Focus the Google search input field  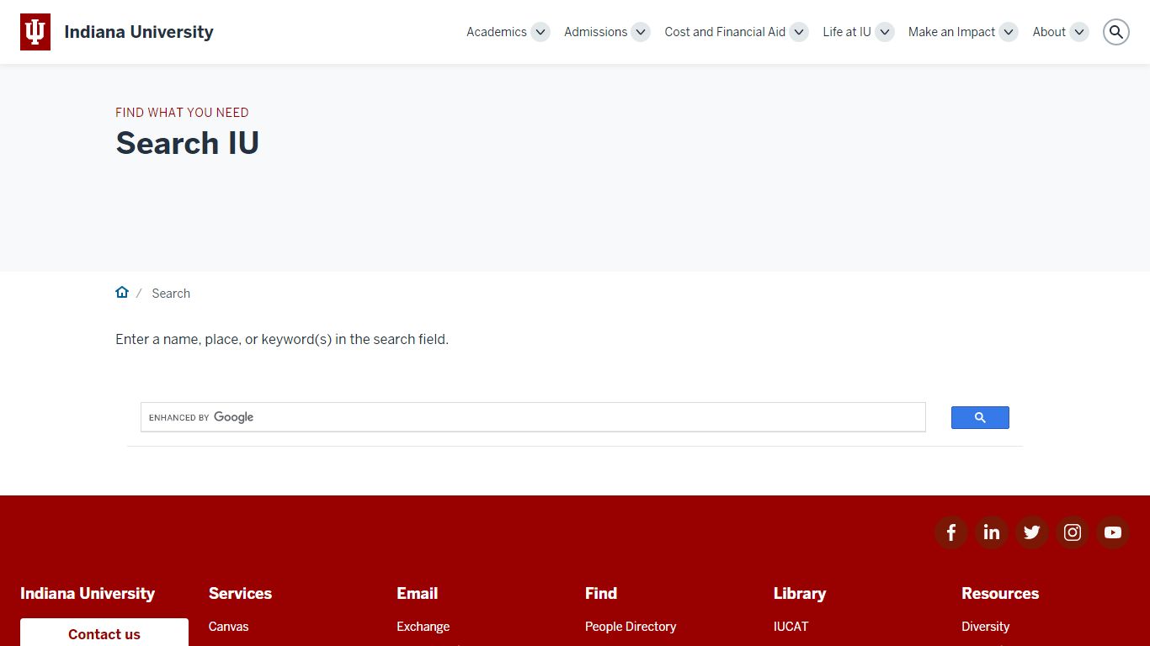(x=533, y=417)
